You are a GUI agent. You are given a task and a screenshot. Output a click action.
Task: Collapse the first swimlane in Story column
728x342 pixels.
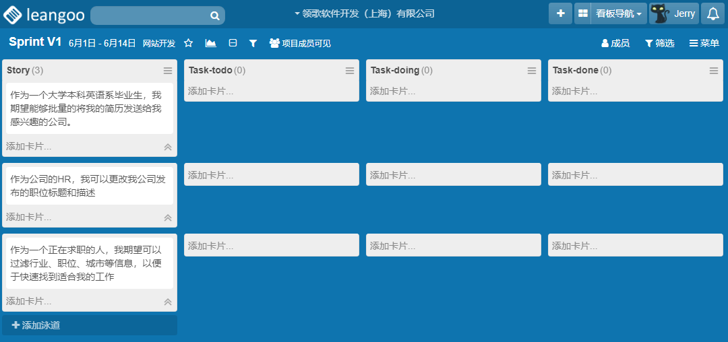[x=168, y=147]
